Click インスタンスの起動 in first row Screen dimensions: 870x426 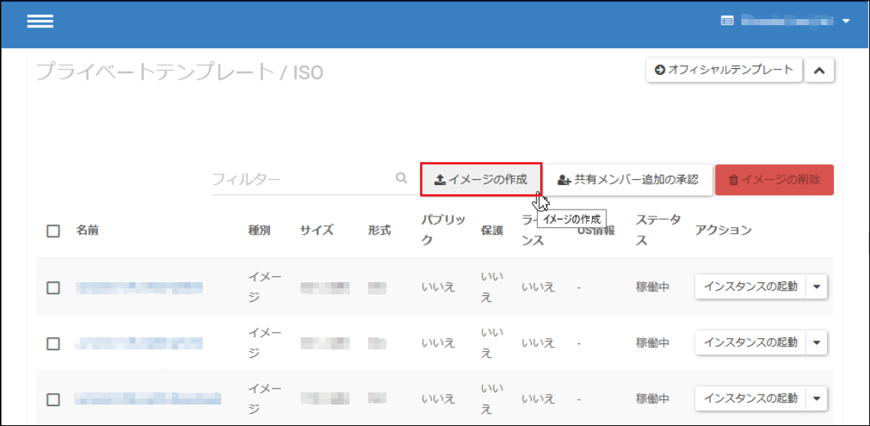750,287
